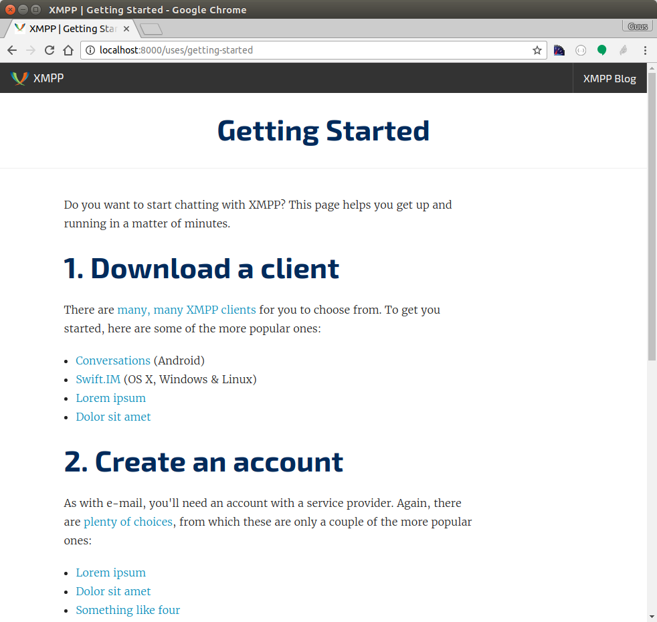The width and height of the screenshot is (657, 622).
Task: Follow the 'plenty of choices' link
Action: pos(128,522)
